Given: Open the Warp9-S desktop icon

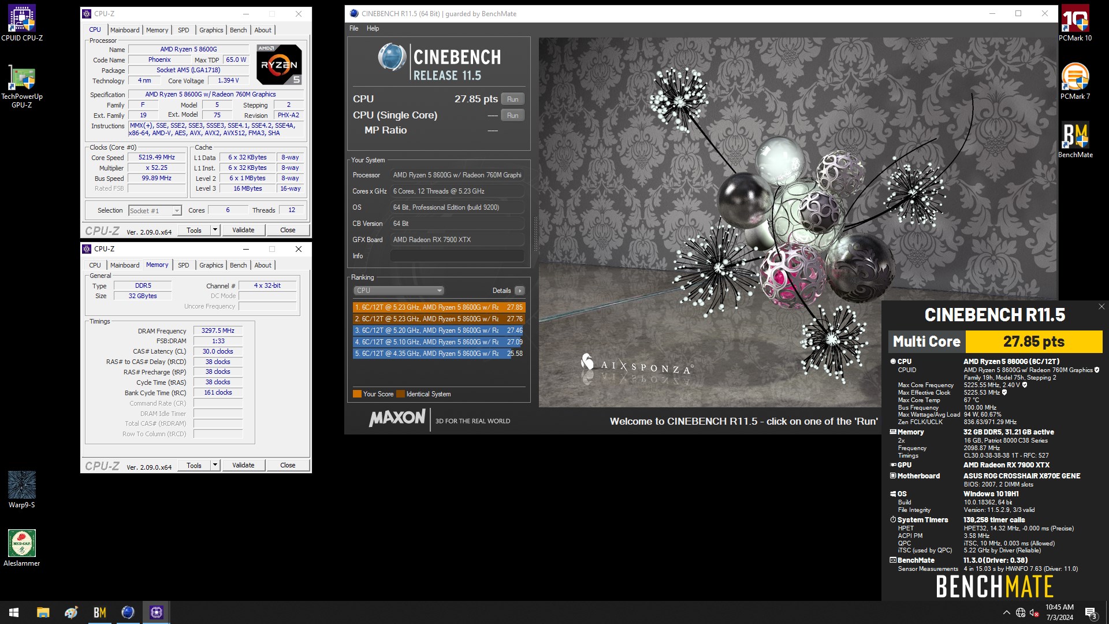Looking at the screenshot, I should pyautogui.click(x=22, y=490).
